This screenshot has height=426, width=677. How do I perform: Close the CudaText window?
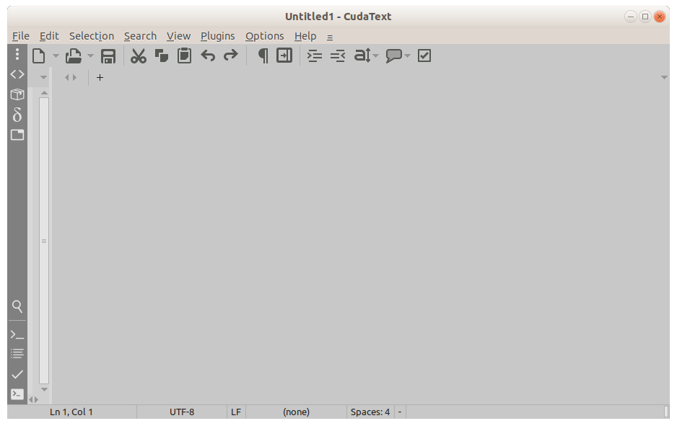[659, 17]
